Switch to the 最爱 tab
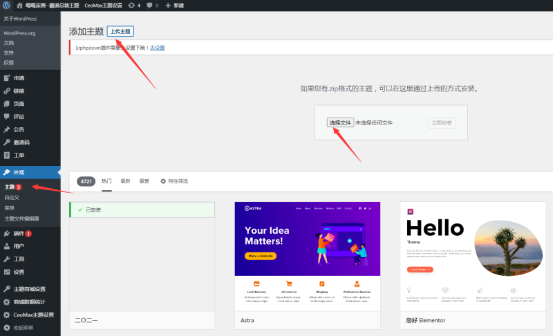Viewport: 553px width, 336px height. (x=144, y=181)
